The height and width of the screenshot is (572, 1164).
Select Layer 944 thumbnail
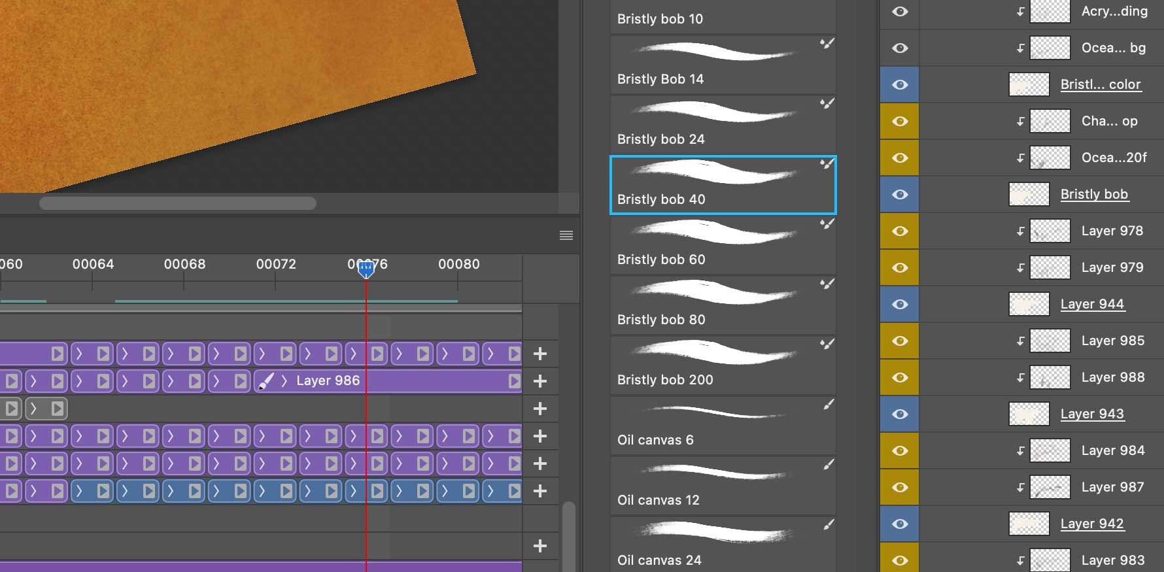pyautogui.click(x=1029, y=304)
